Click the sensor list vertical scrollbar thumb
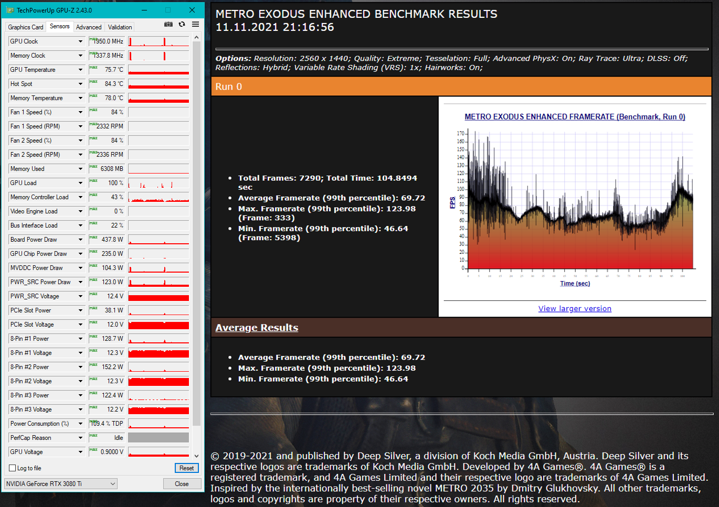The image size is (719, 507). 197,234
